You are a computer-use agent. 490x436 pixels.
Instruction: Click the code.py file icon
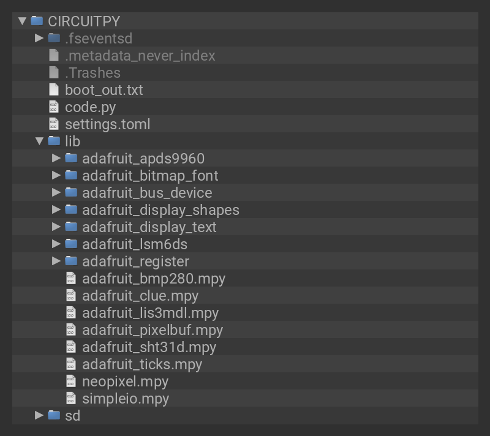point(55,107)
